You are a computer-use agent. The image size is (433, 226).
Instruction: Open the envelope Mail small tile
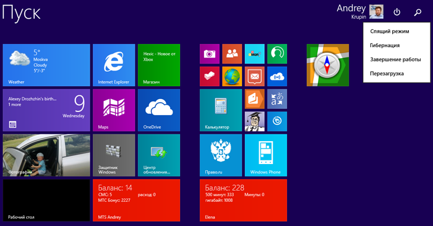tap(255, 76)
